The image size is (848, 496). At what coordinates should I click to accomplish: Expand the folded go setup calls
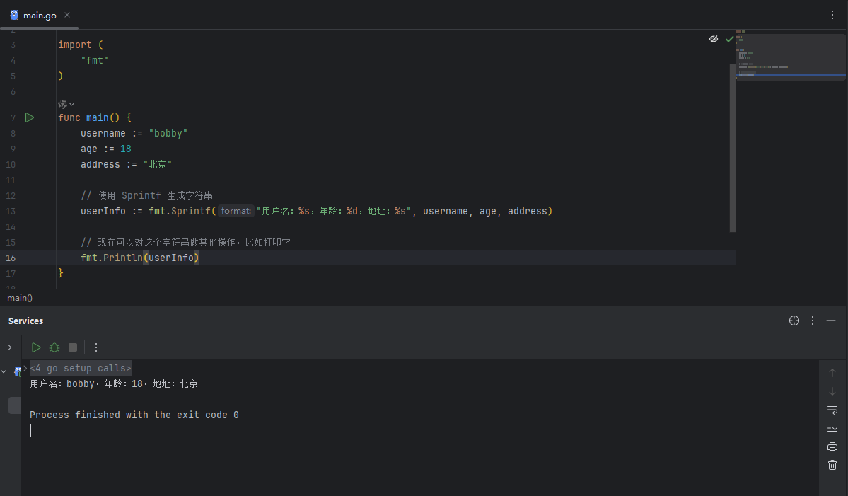(25, 368)
